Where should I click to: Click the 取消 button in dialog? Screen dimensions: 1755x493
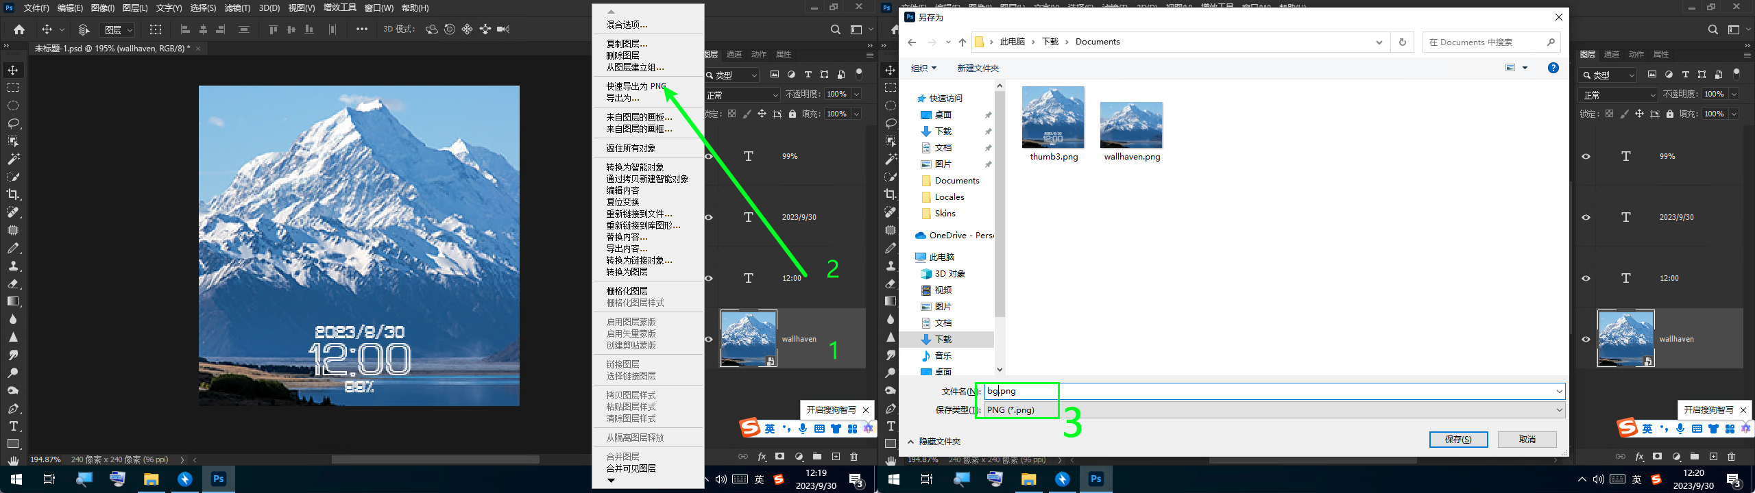point(1527,440)
